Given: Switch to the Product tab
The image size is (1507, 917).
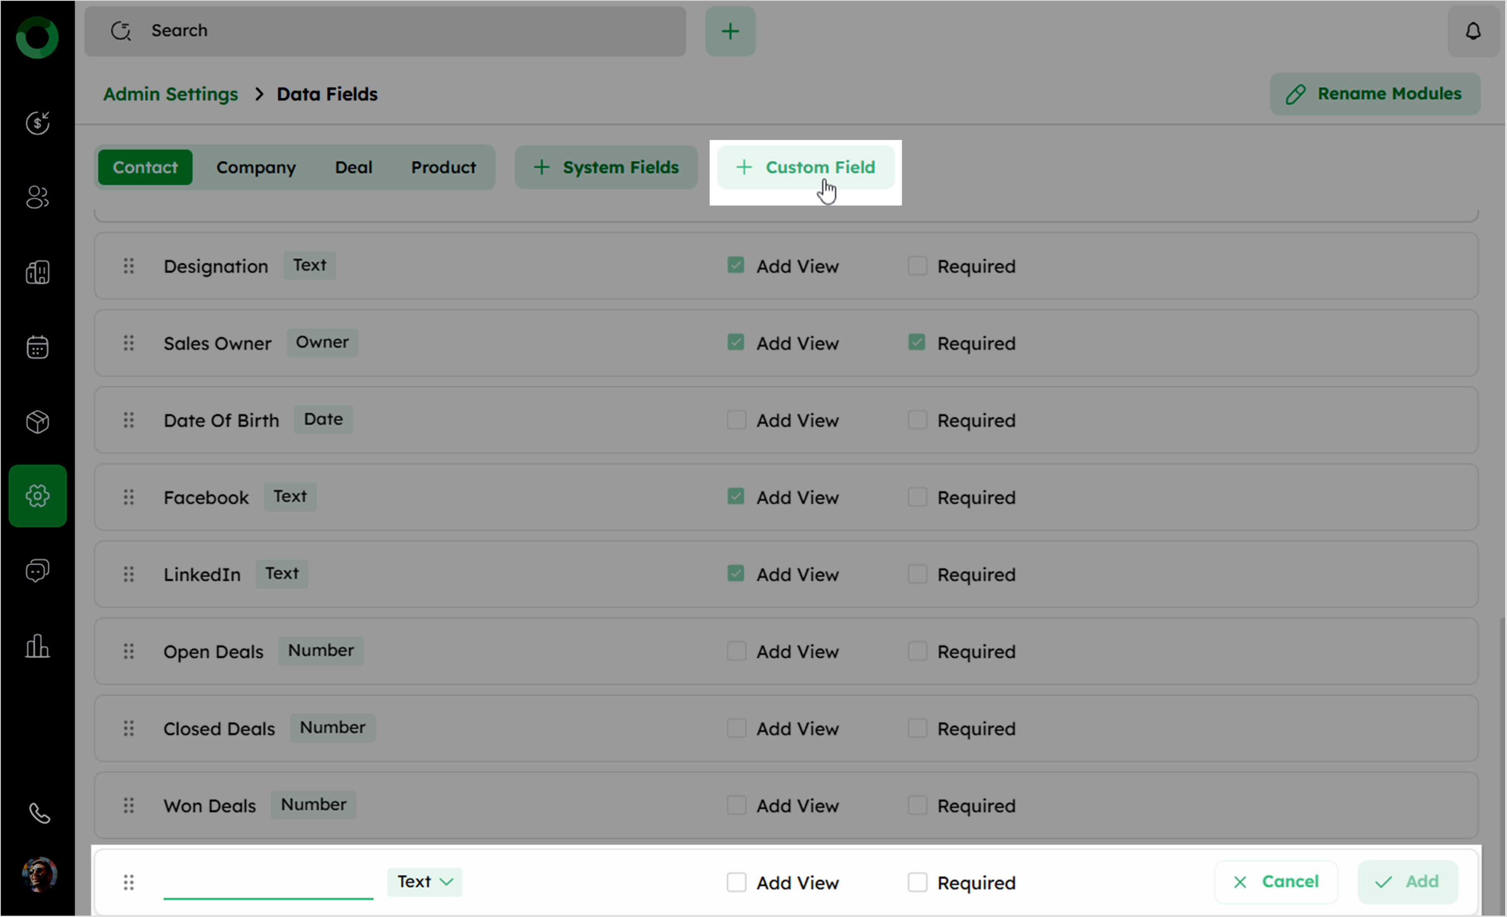Looking at the screenshot, I should (443, 168).
